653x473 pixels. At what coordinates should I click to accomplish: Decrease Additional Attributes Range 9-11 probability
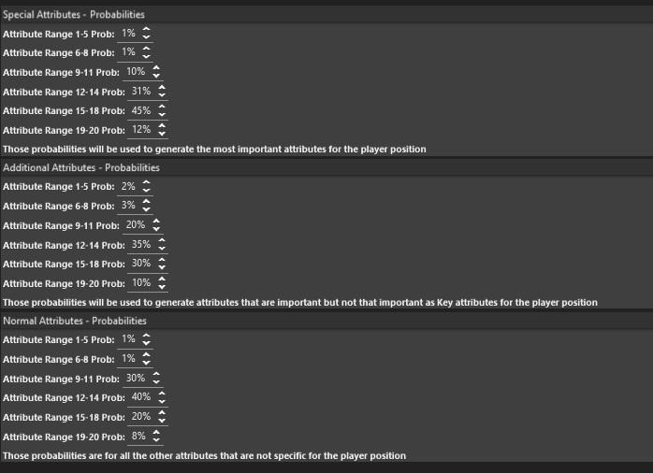156,230
